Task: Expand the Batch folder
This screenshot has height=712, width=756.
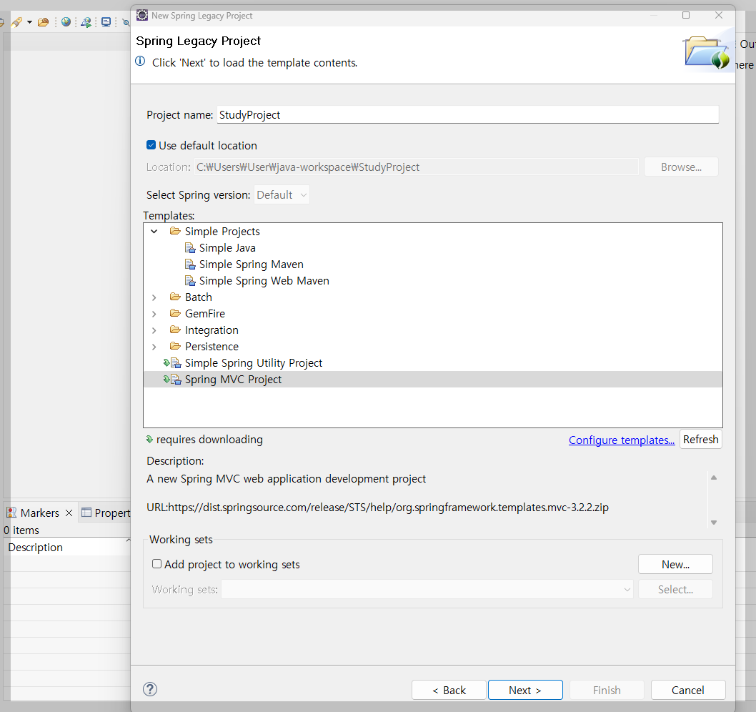Action: tap(154, 297)
